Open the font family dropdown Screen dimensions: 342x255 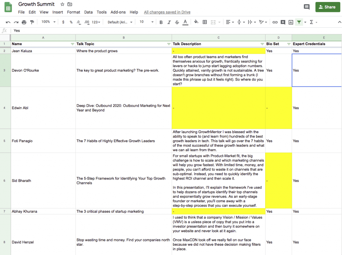119,22
